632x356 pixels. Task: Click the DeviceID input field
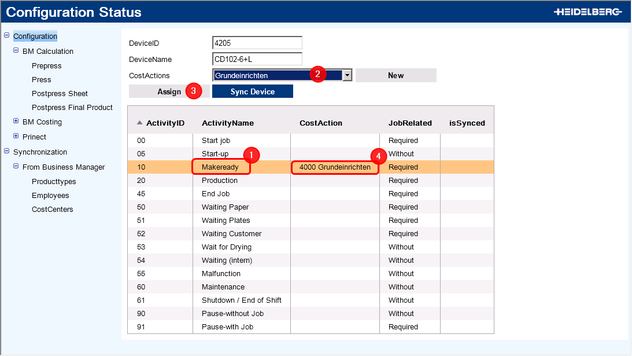(x=257, y=43)
